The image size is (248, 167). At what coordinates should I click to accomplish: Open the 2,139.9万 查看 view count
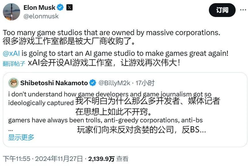point(108,159)
